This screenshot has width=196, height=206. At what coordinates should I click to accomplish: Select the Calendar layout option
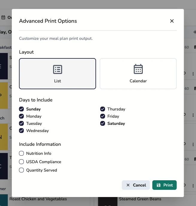(x=138, y=74)
